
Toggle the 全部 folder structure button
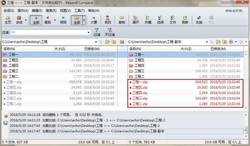point(77,20)
